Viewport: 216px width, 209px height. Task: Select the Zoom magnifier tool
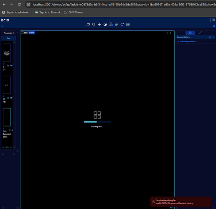[x=94, y=24]
